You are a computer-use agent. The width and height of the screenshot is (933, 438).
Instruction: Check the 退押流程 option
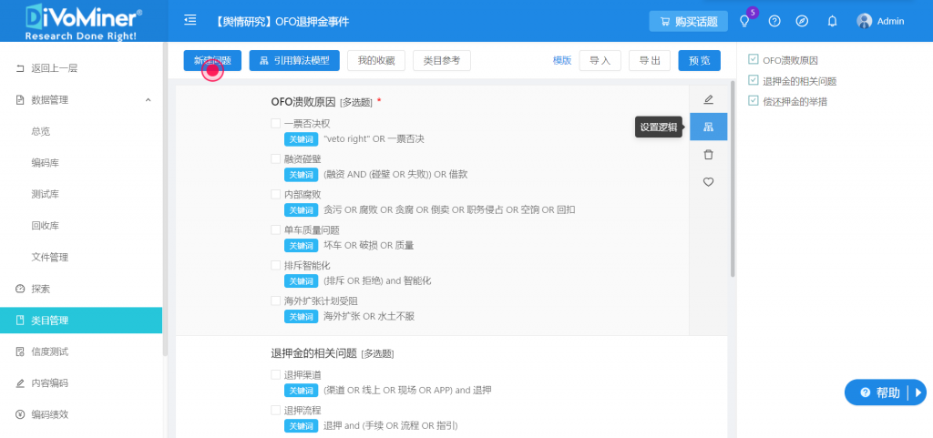(275, 410)
